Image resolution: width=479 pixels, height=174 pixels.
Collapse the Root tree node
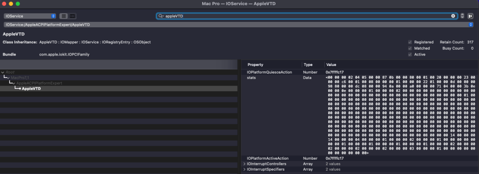(3, 72)
